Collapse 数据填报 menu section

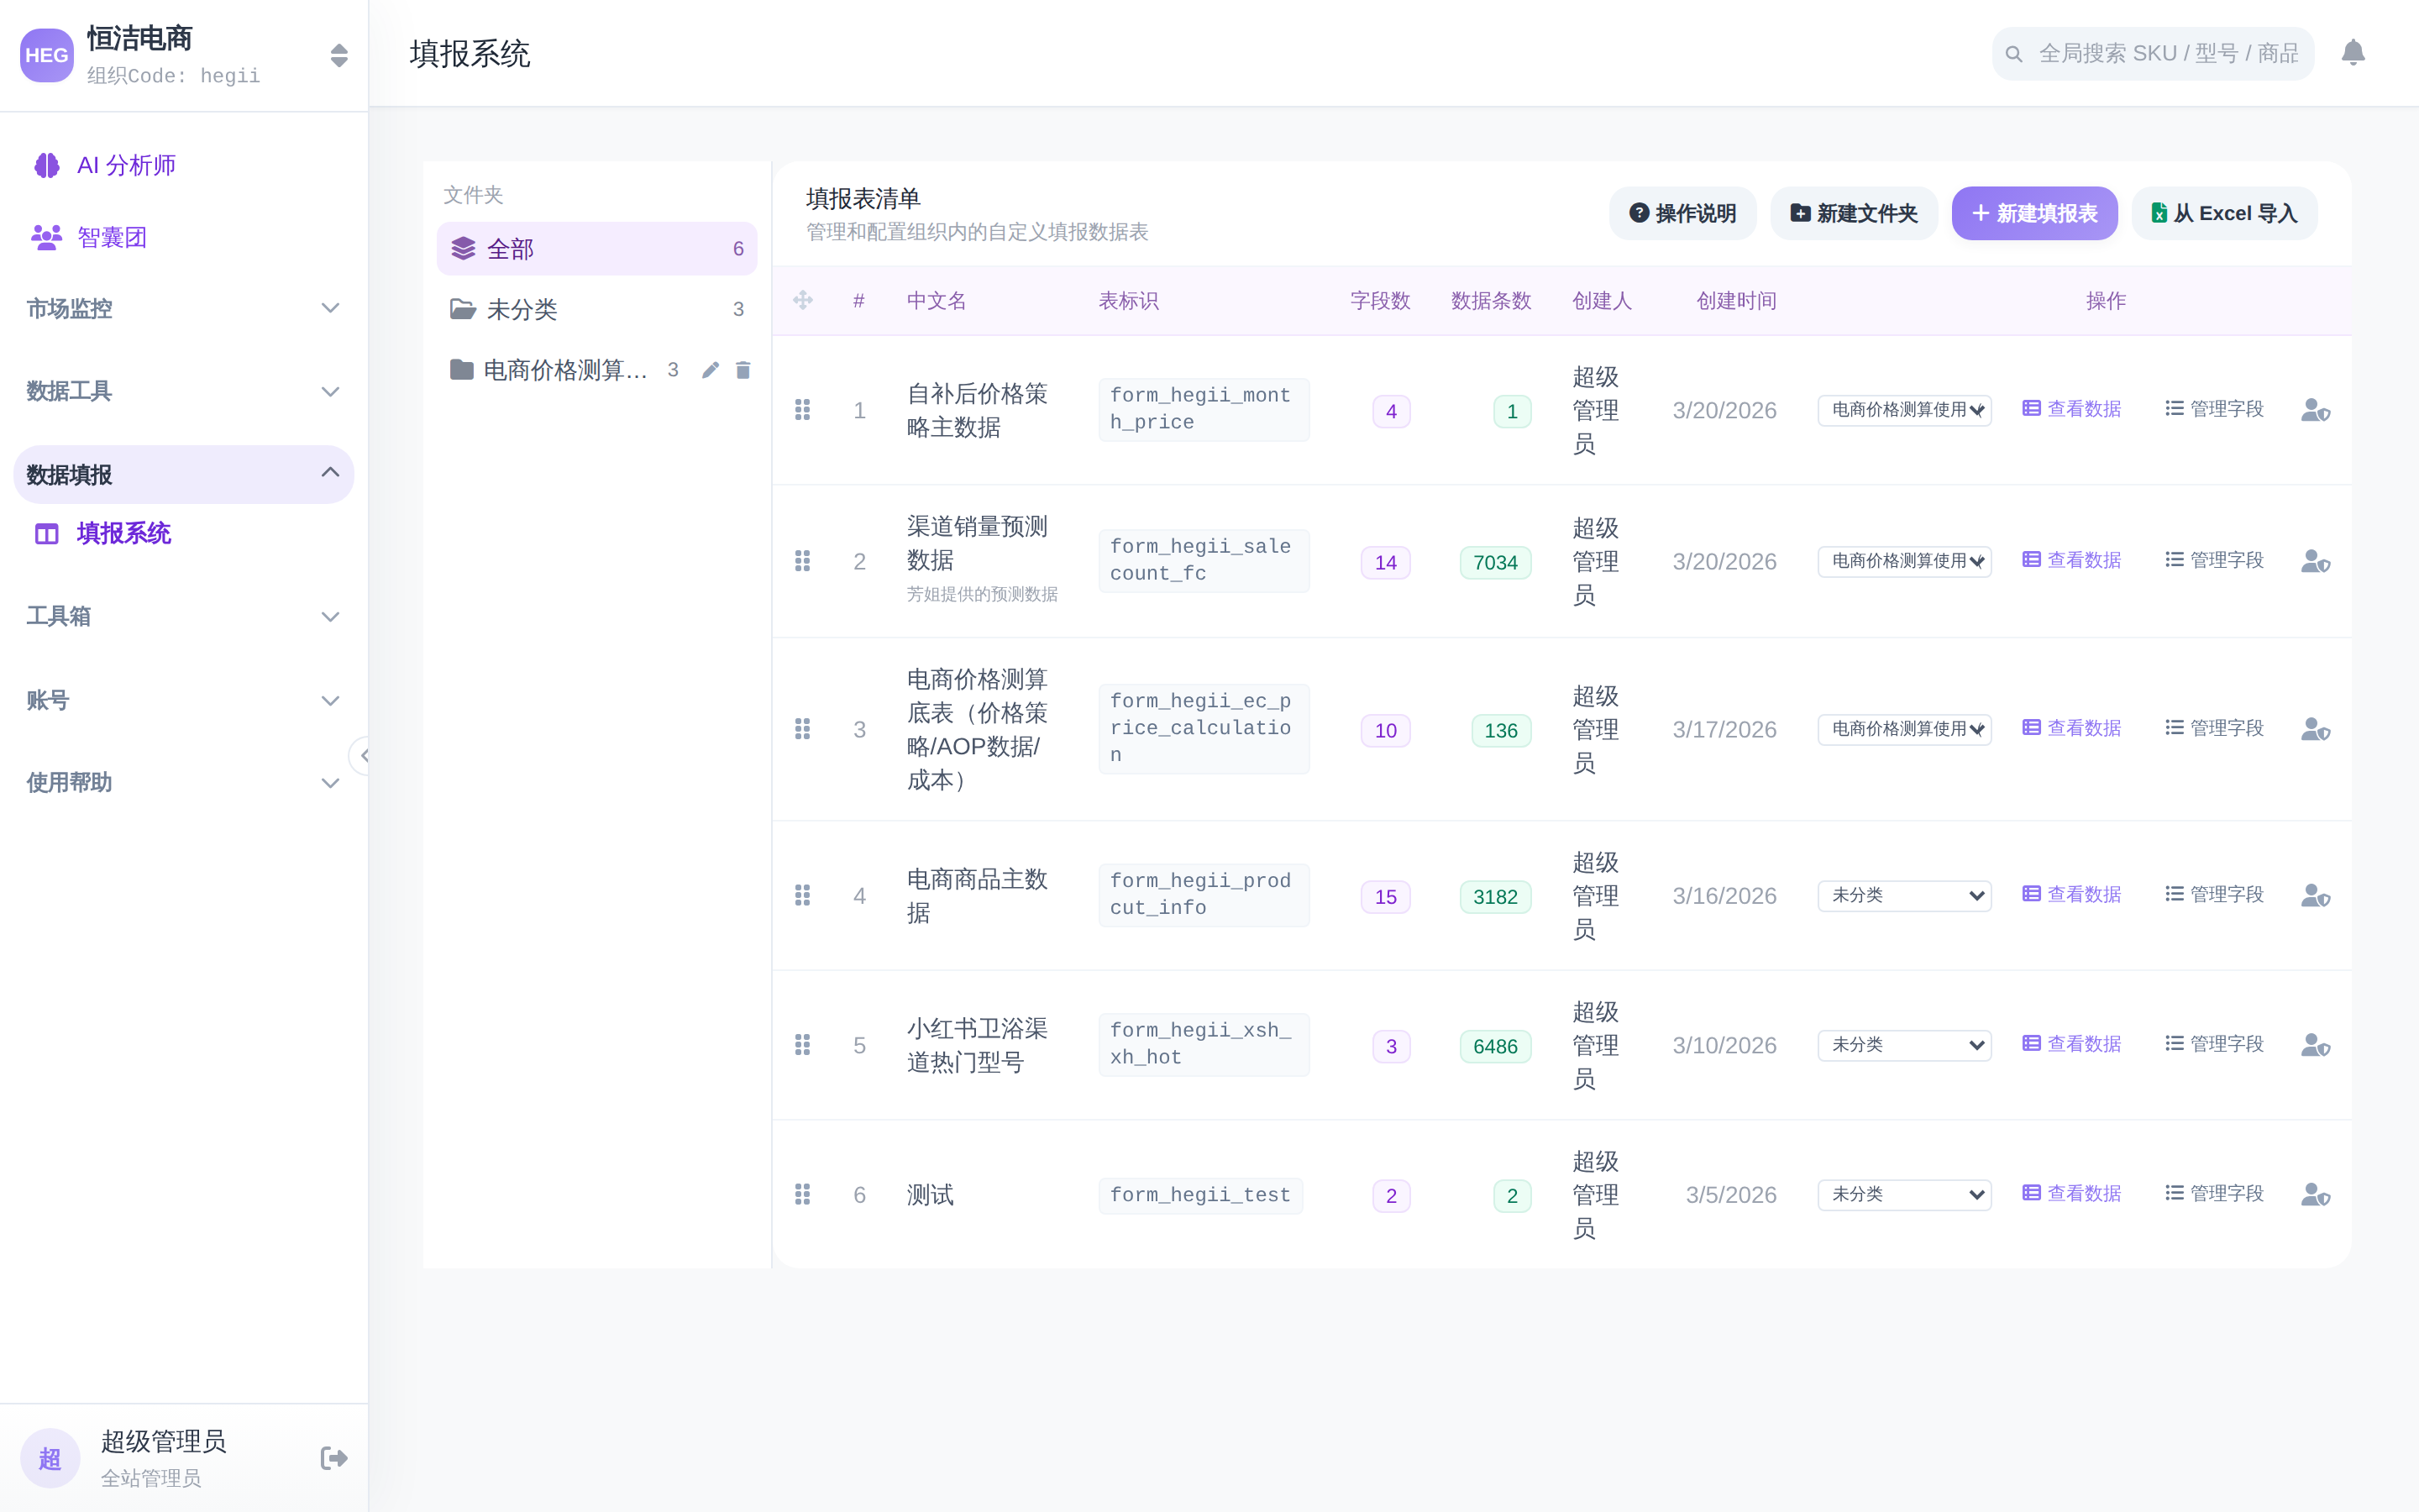coord(184,474)
